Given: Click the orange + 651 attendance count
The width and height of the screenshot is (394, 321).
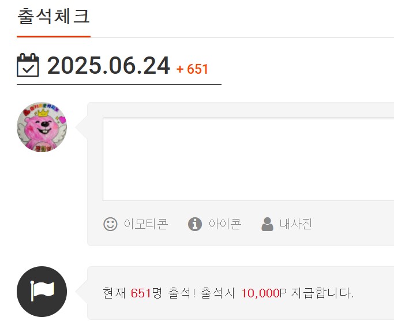Looking at the screenshot, I should point(192,69).
